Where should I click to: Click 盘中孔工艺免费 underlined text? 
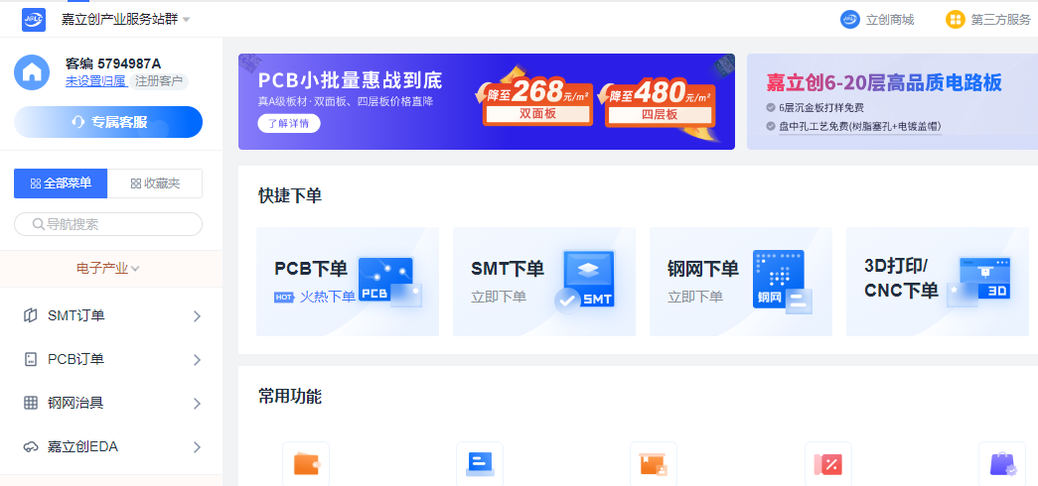pyautogui.click(x=860, y=126)
